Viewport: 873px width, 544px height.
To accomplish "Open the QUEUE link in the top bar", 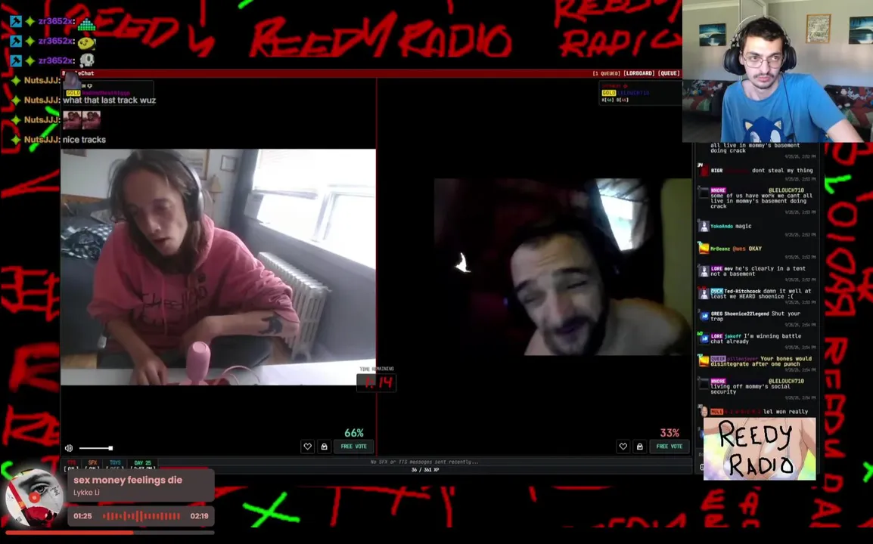I will click(669, 73).
